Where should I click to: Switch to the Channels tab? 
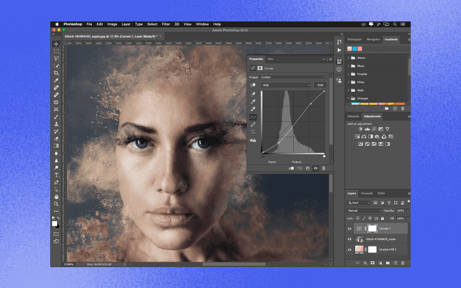[x=367, y=194]
